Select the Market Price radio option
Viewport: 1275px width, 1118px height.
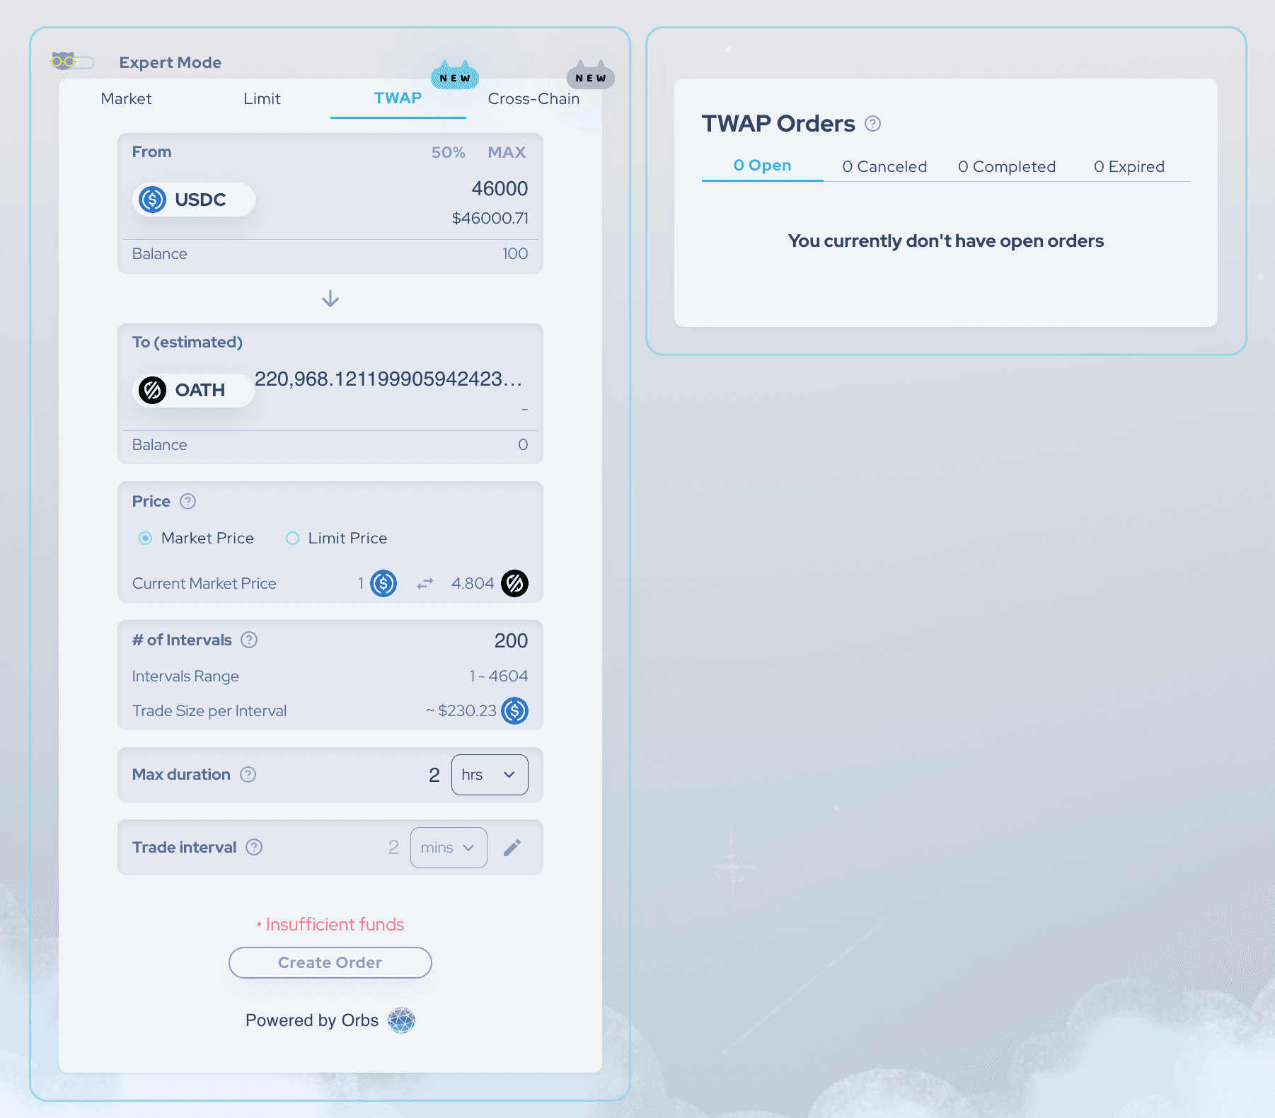[x=196, y=538]
